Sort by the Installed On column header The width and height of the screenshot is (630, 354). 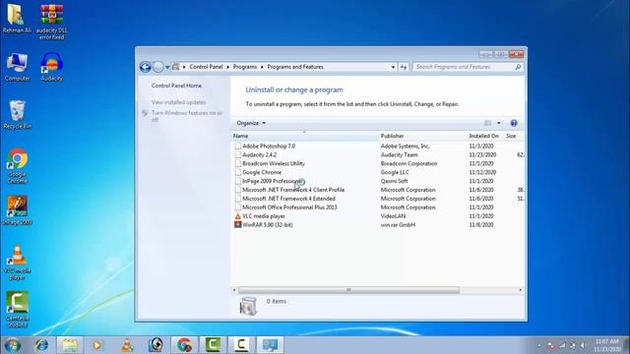[x=485, y=136]
